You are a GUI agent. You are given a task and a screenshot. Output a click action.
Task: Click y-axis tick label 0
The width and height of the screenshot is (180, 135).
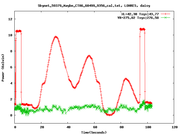[x=11, y=115]
